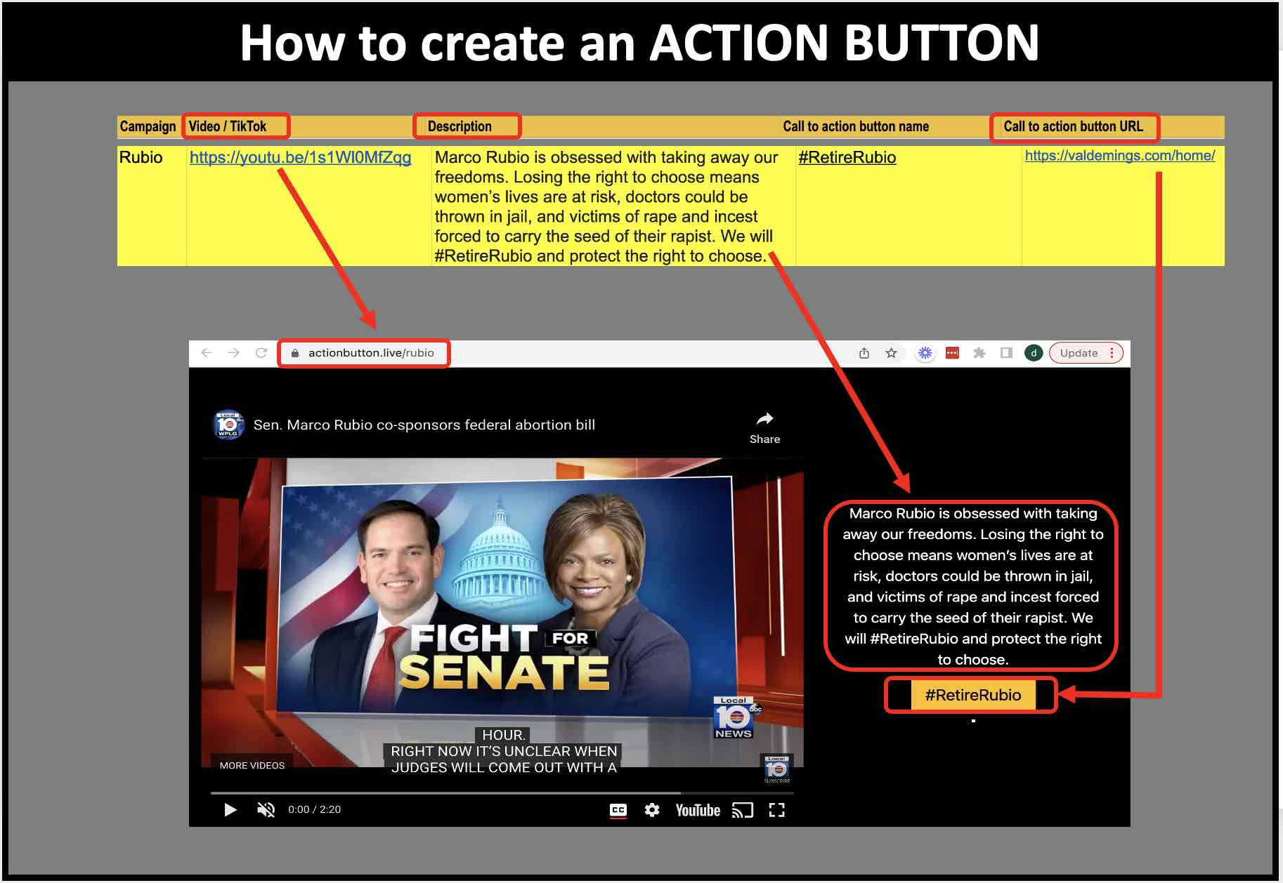
Task: Click the browser back arrow
Action: tap(207, 352)
